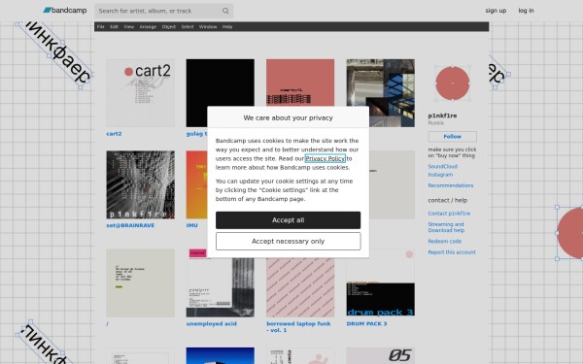Image resolution: width=583 pixels, height=364 pixels.
Task: Open the cart2 album cover
Action: [x=140, y=93]
